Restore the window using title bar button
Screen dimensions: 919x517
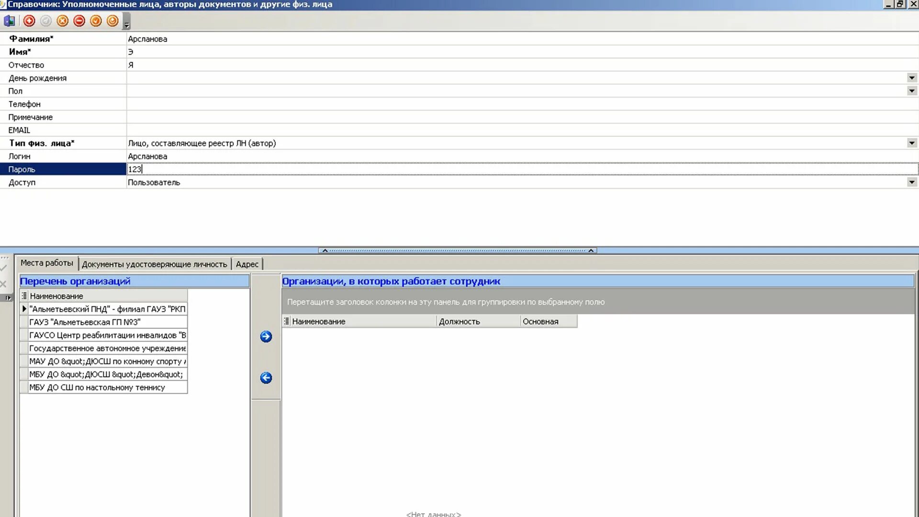coord(901,4)
